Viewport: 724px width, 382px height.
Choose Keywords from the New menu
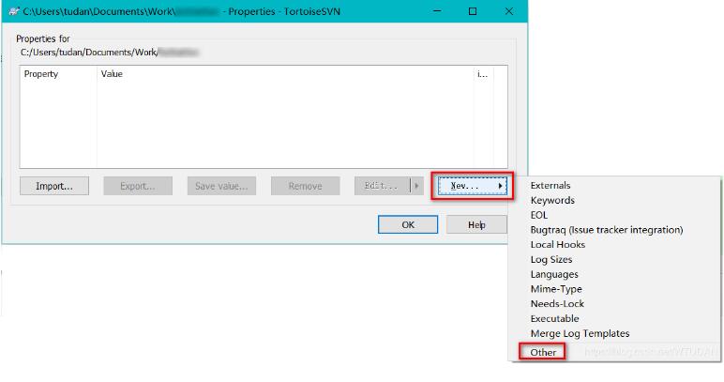552,200
